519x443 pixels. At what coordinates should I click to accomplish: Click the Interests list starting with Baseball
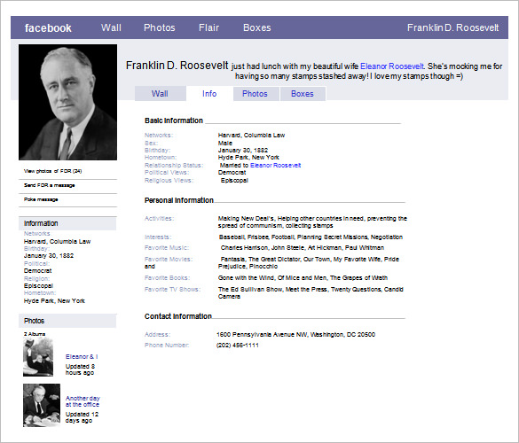[x=311, y=237]
